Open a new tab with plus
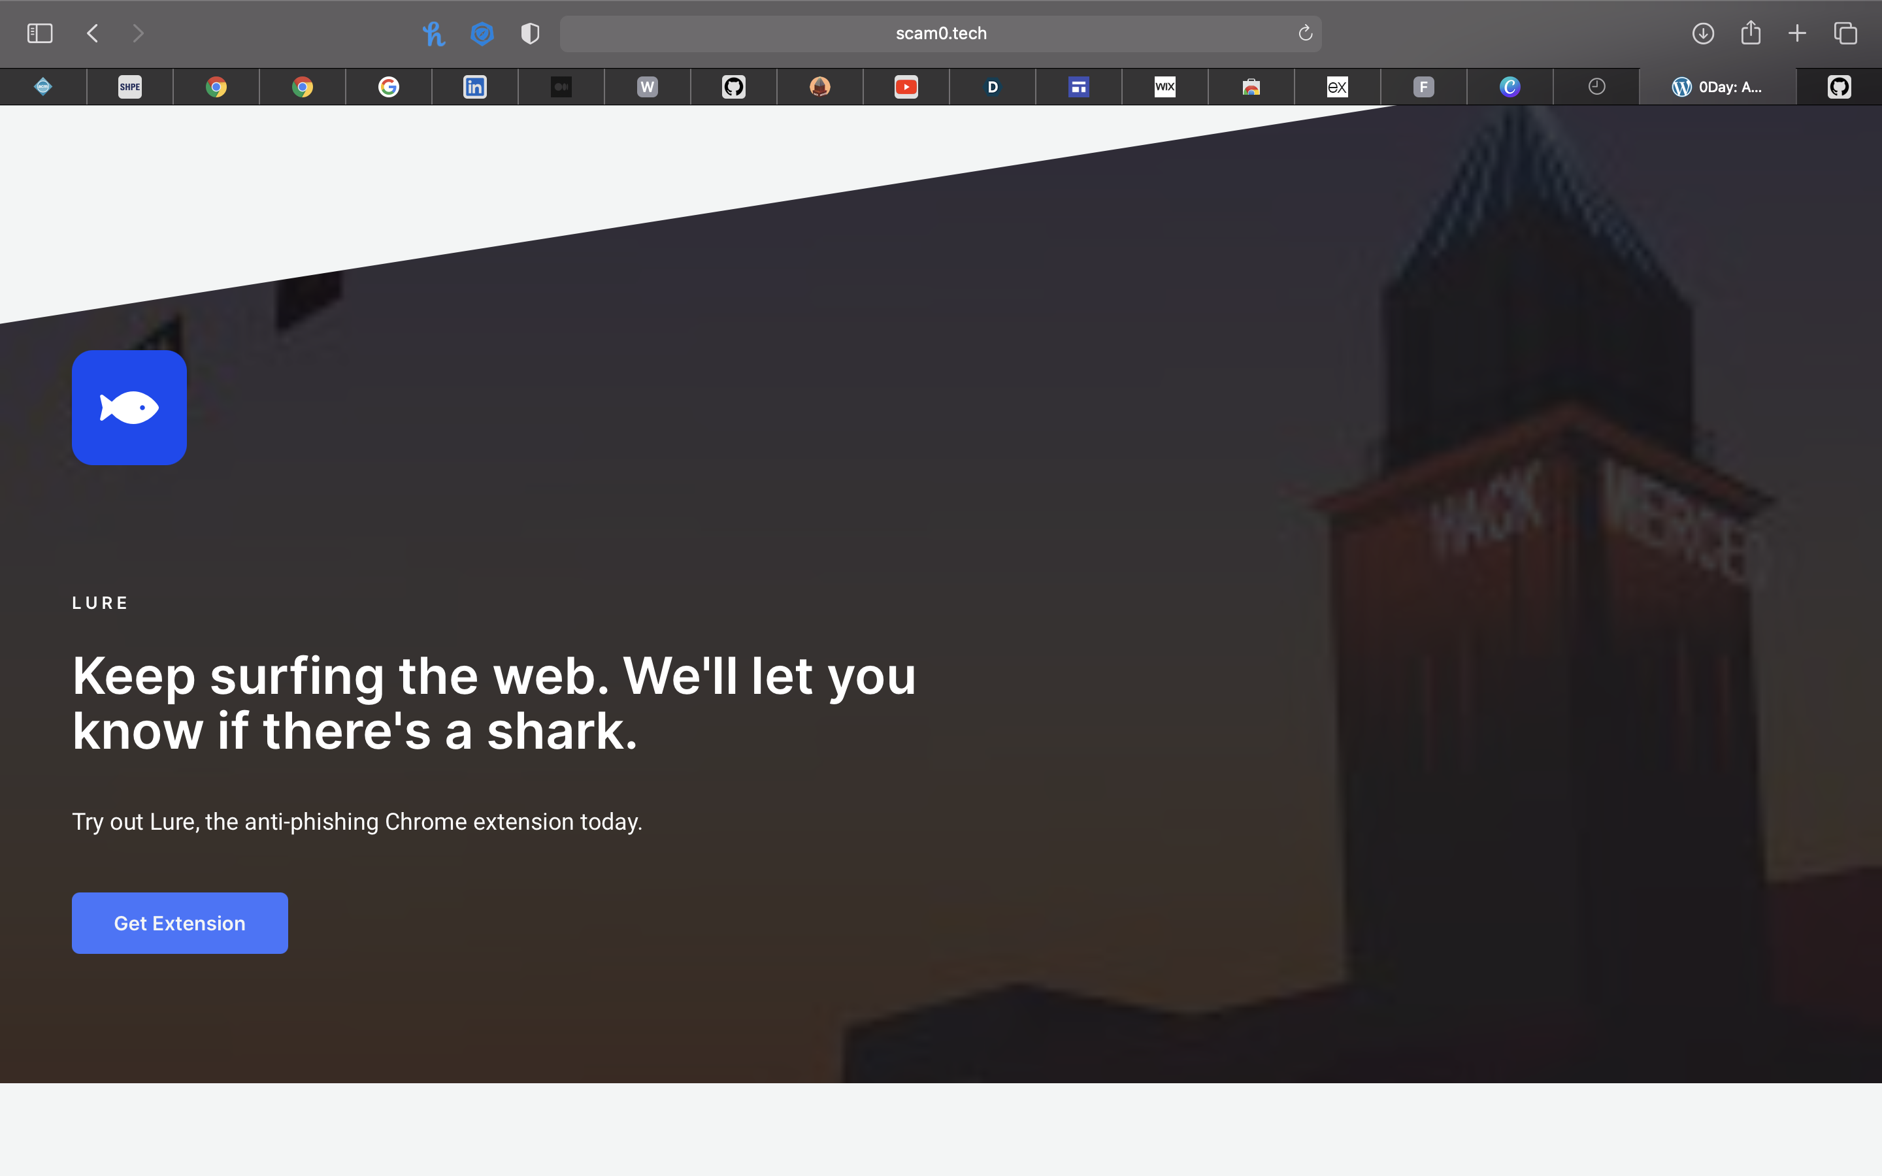 coord(1797,33)
